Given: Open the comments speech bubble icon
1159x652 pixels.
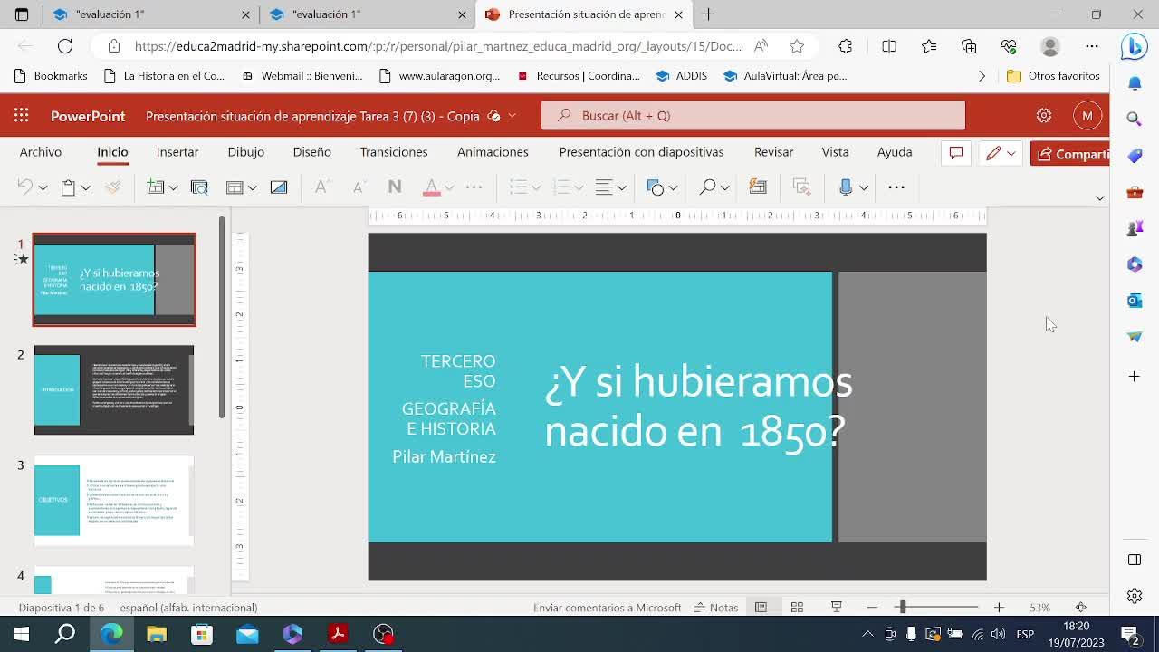Looking at the screenshot, I should click(955, 153).
